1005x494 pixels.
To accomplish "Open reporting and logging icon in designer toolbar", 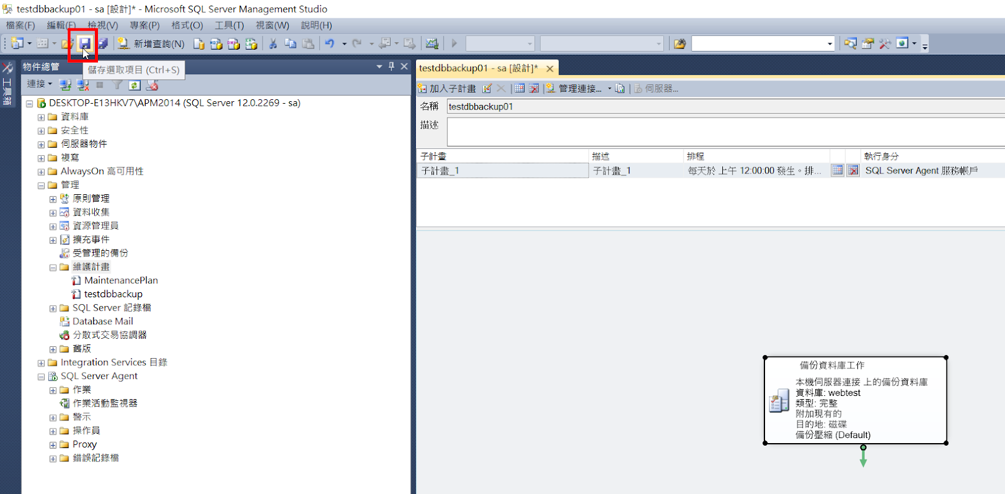I will click(620, 89).
